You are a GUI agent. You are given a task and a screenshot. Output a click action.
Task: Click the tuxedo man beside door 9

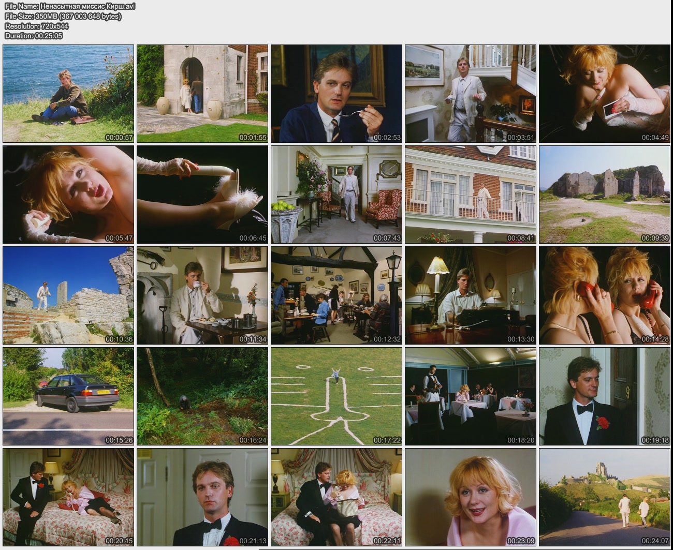coord(604,396)
